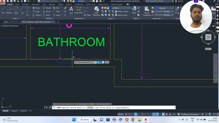Screen dimensions: 219x123
Task: Toggle 2D object snap in status bar
Action: click(x=157, y=114)
